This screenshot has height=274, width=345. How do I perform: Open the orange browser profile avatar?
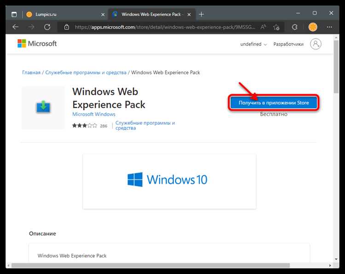[313, 27]
